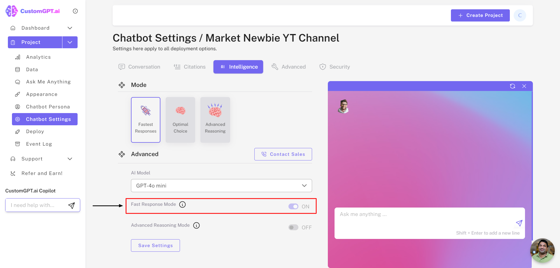The height and width of the screenshot is (268, 560).
Task: Open the Appearance settings
Action: (x=42, y=94)
